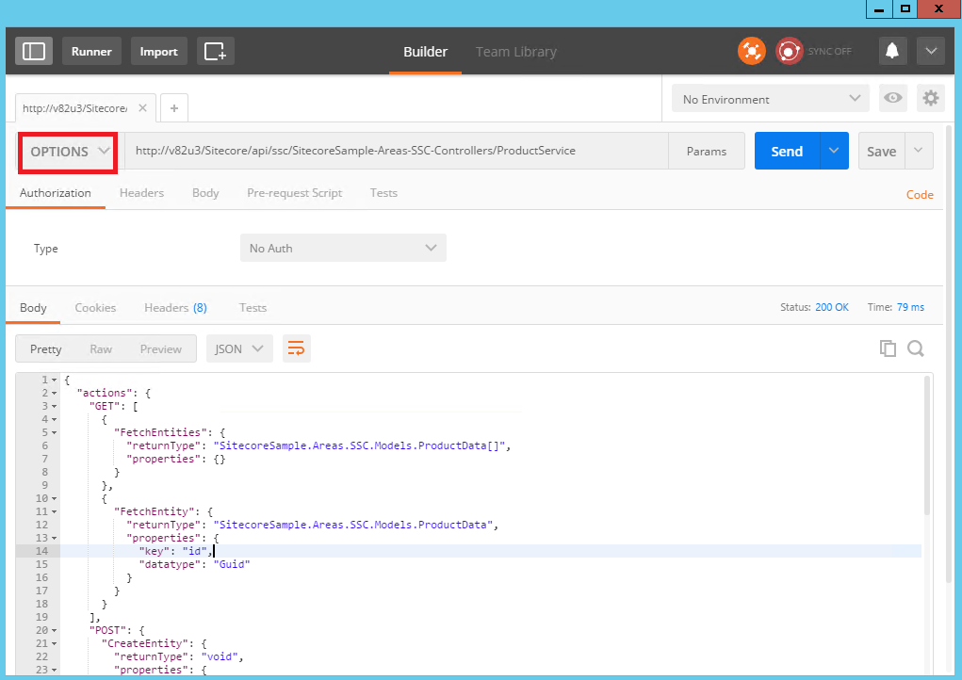Collapse the "actions" fold on line 2
The image size is (962, 680).
click(x=55, y=393)
